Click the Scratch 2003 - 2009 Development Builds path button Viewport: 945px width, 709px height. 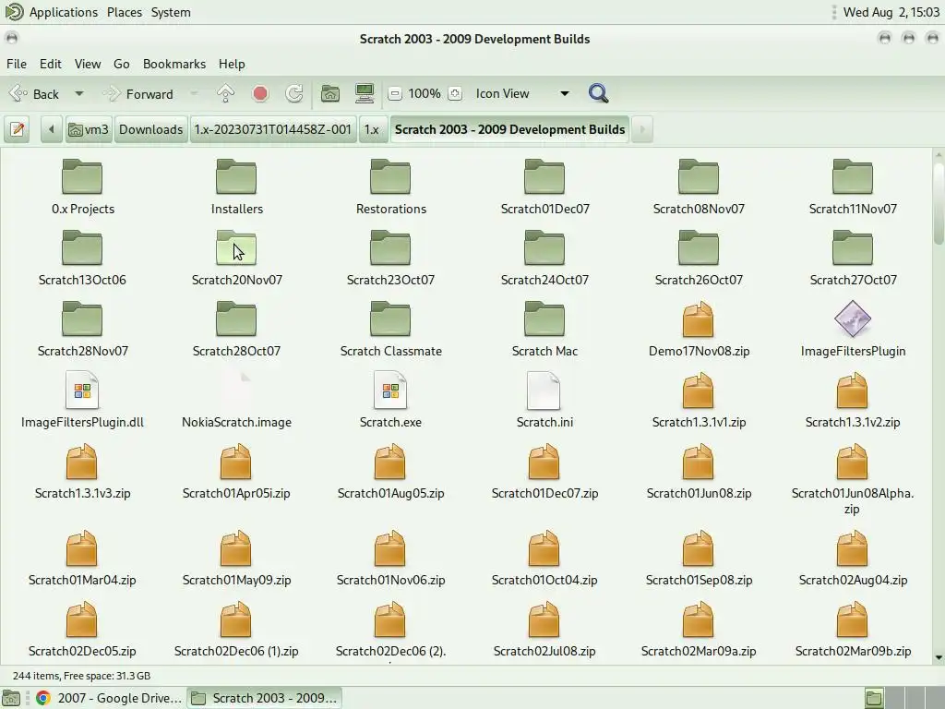tap(509, 129)
